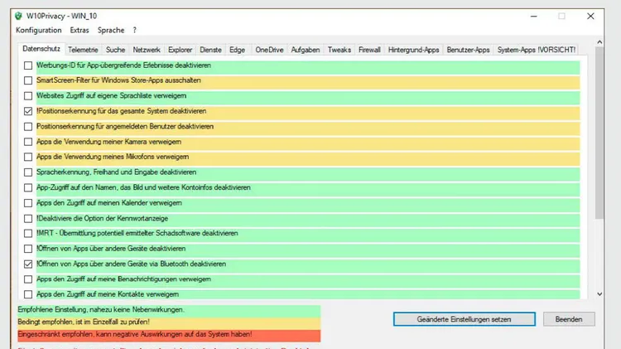
Task: Click the W10Privacy shield icon in title bar
Action: tap(18, 16)
